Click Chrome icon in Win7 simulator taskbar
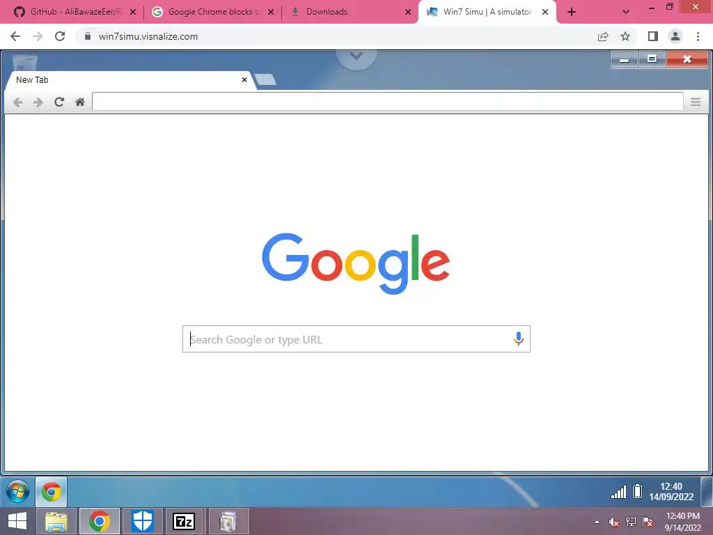713x535 pixels. coord(52,492)
